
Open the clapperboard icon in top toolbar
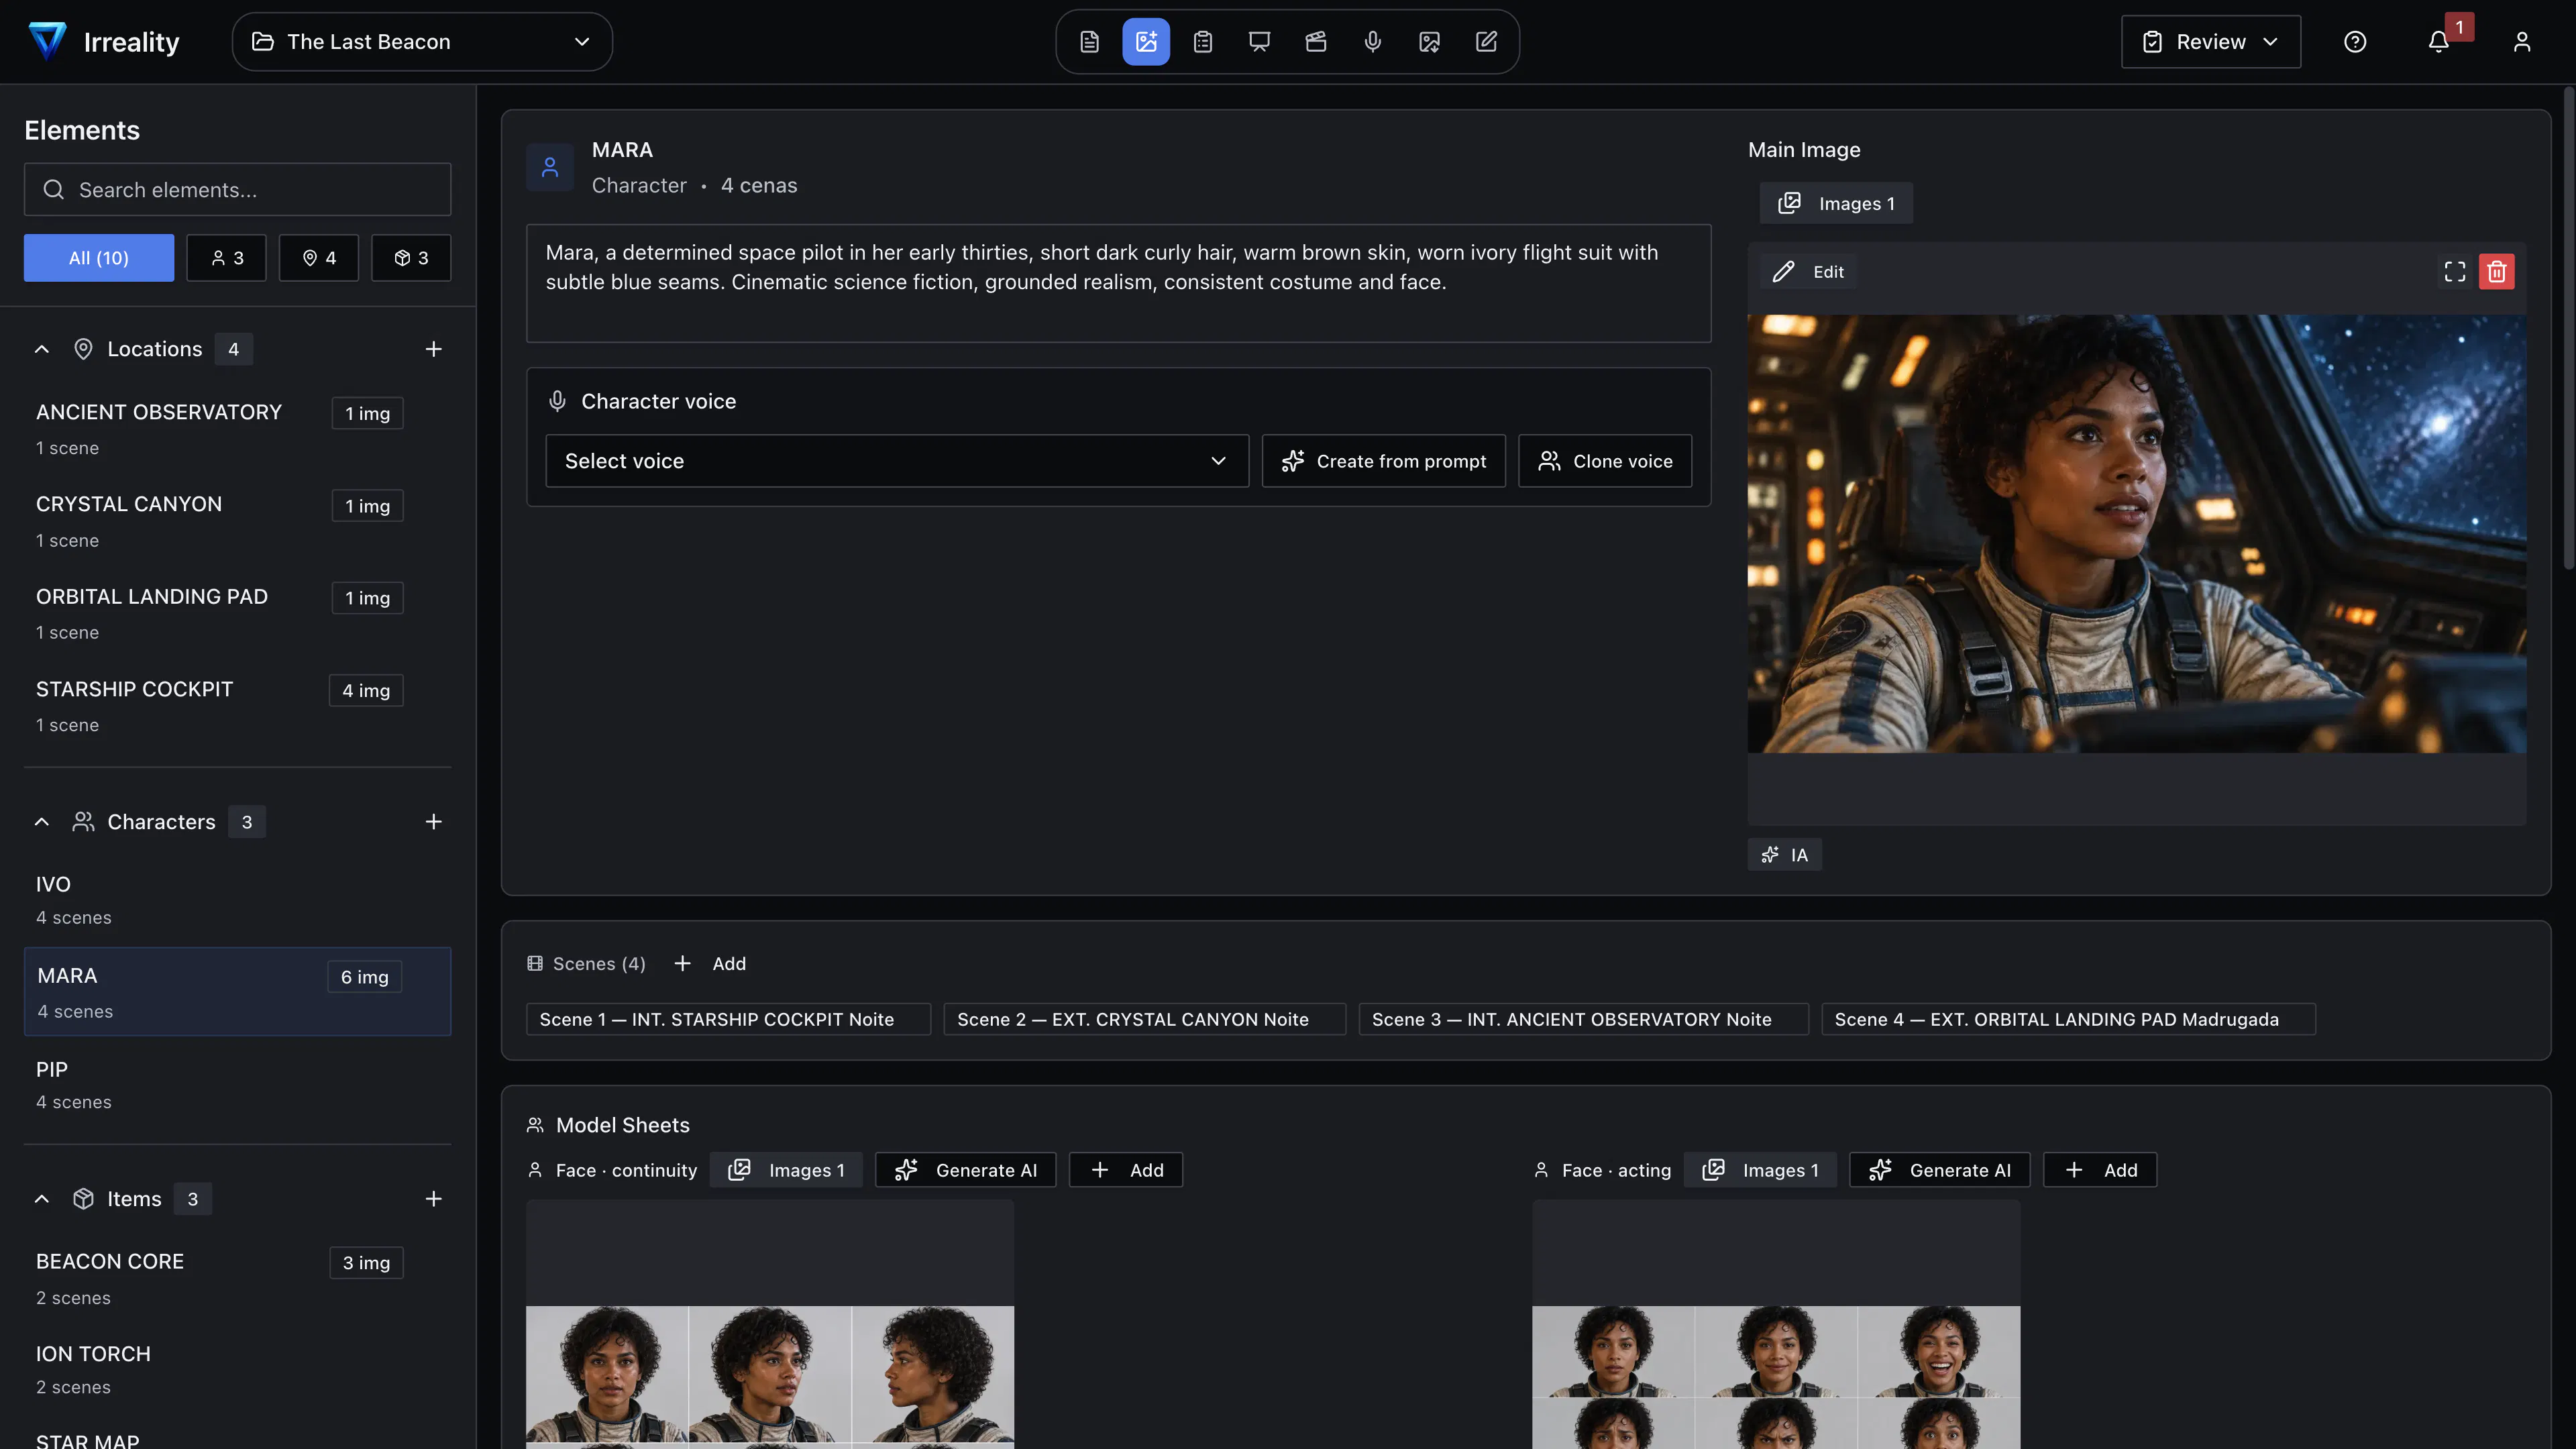(1316, 42)
